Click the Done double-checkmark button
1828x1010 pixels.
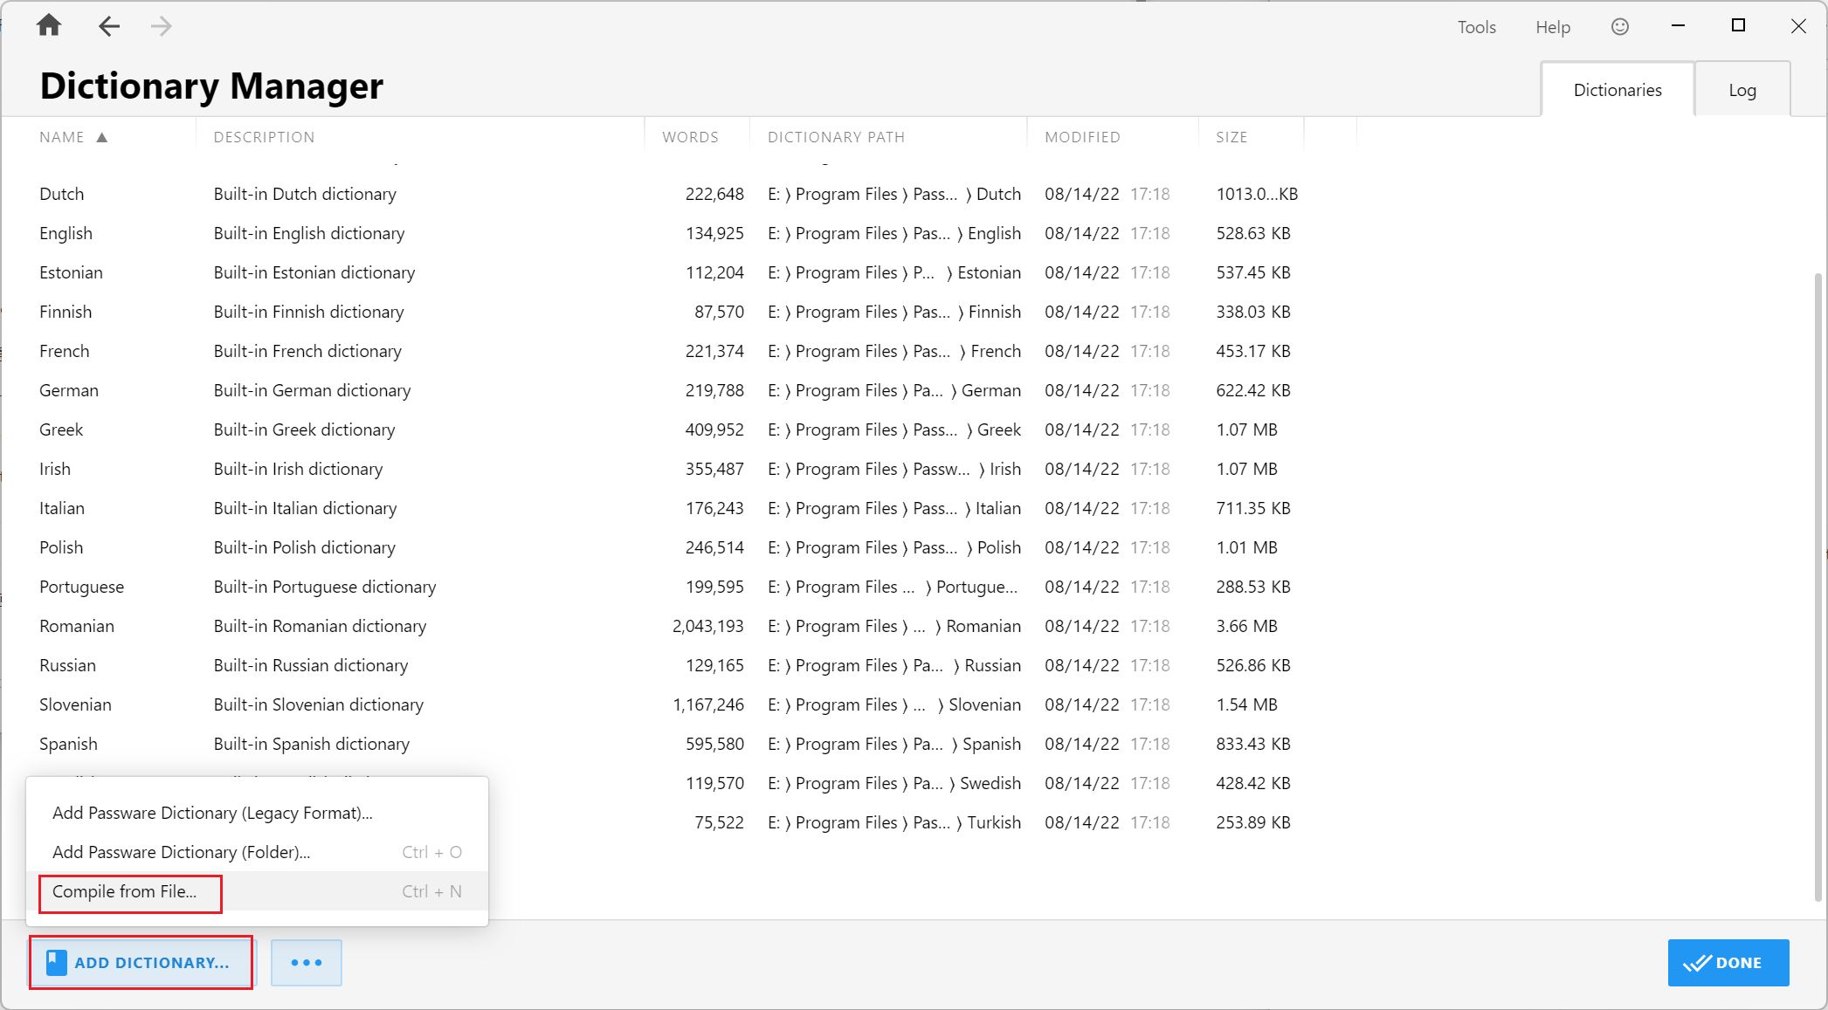point(1728,962)
